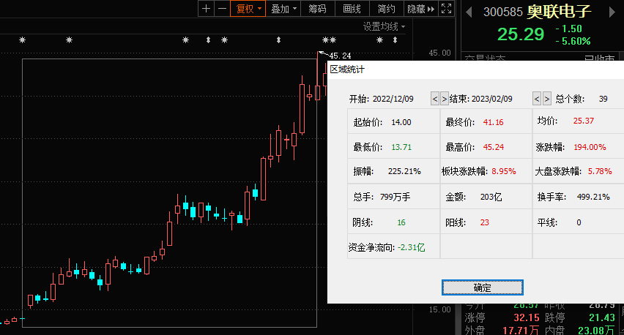Open the 叠加 dropdown menu
This screenshot has width=624, height=335.
pos(283,8)
